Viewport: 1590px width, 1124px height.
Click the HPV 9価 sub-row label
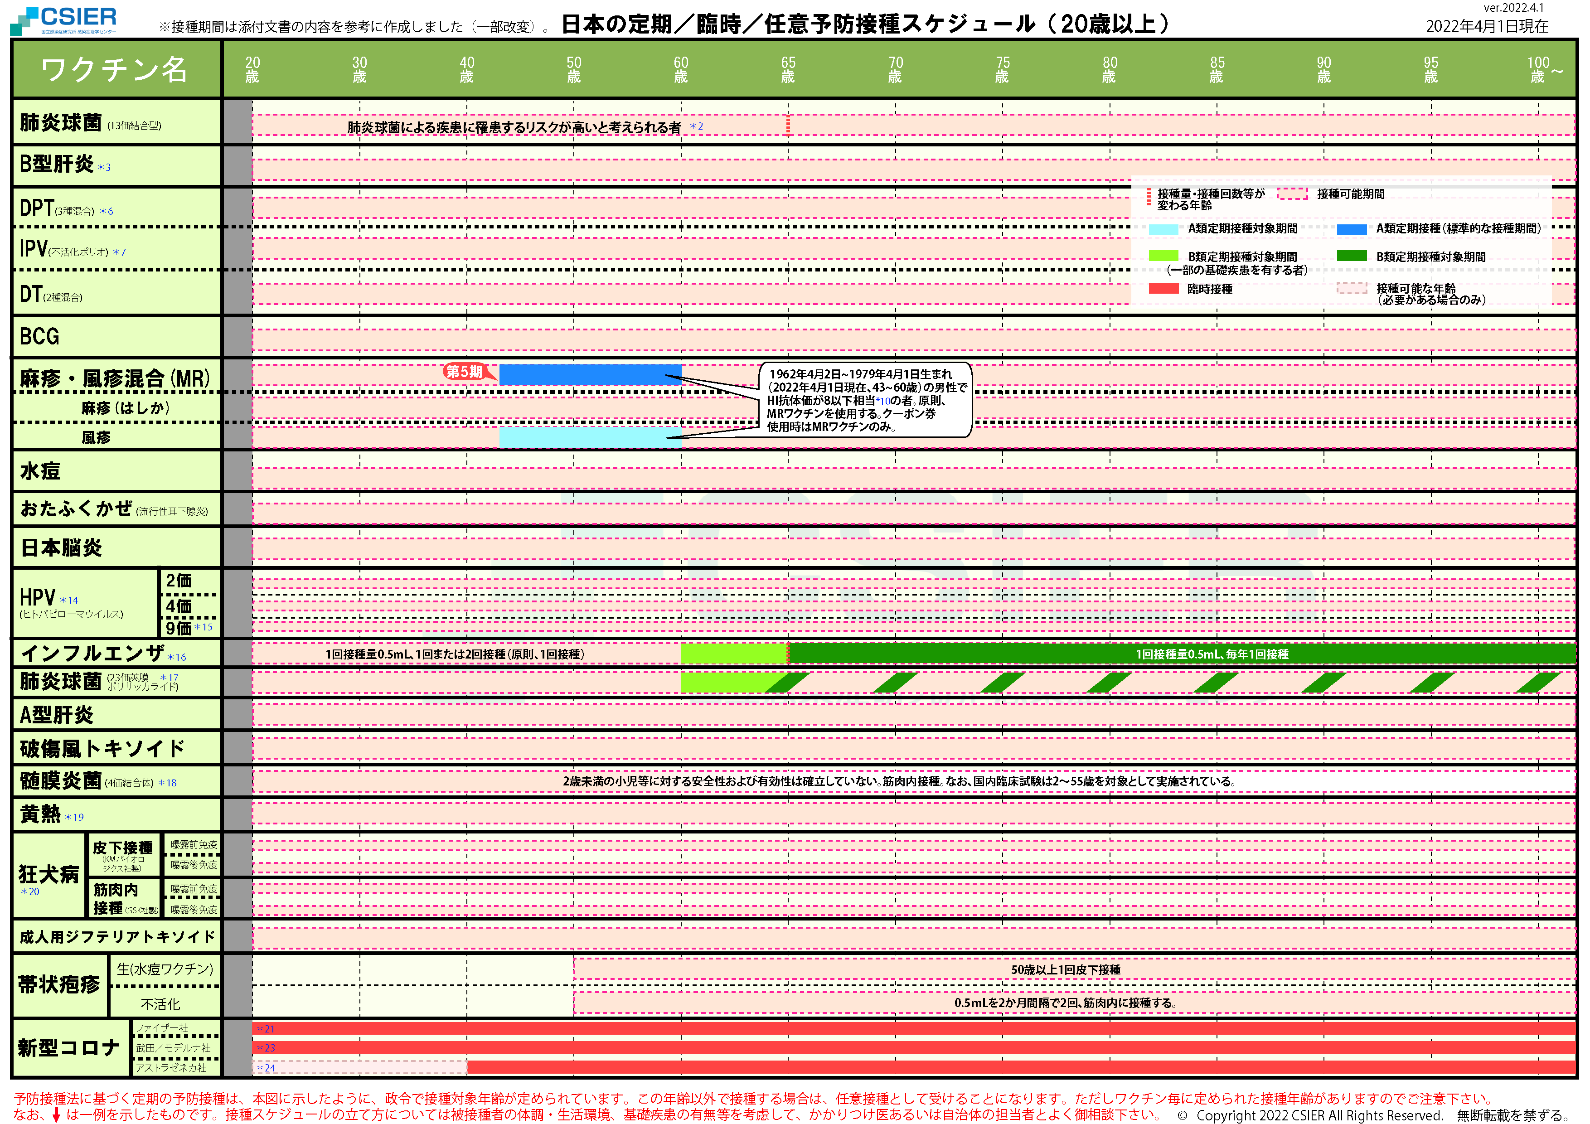[x=179, y=627]
